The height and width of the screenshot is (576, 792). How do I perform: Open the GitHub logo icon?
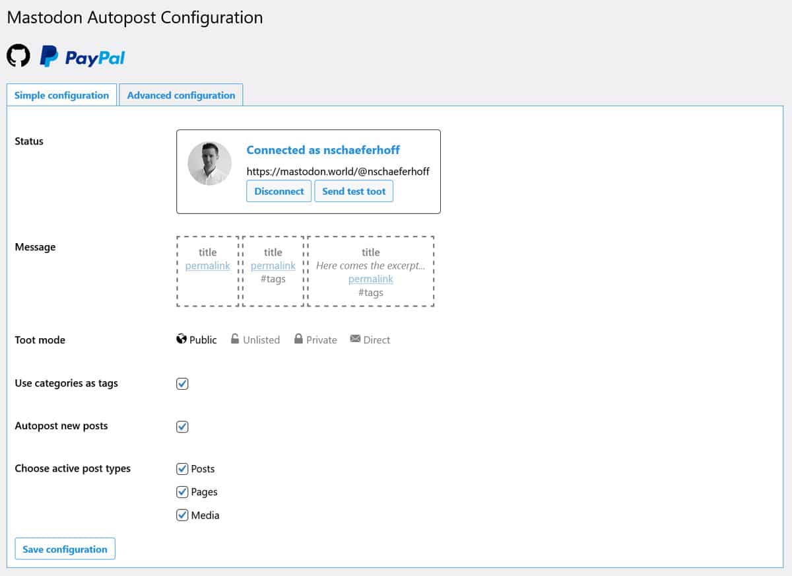click(18, 56)
